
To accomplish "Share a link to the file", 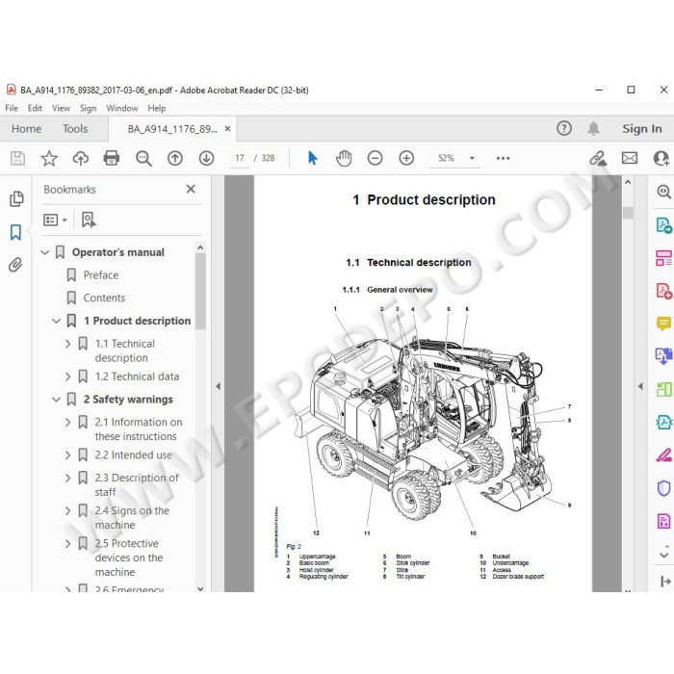I will 598,158.
